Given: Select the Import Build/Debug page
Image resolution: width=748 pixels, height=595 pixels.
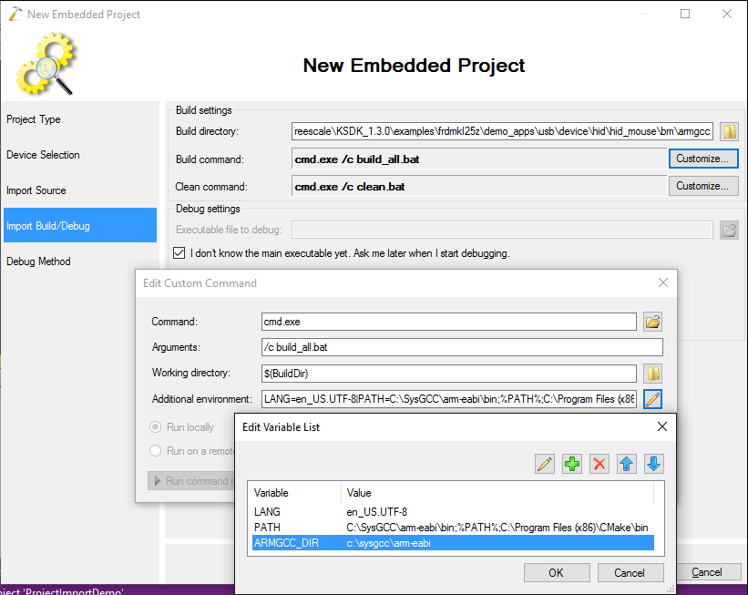Looking at the screenshot, I should (x=80, y=225).
